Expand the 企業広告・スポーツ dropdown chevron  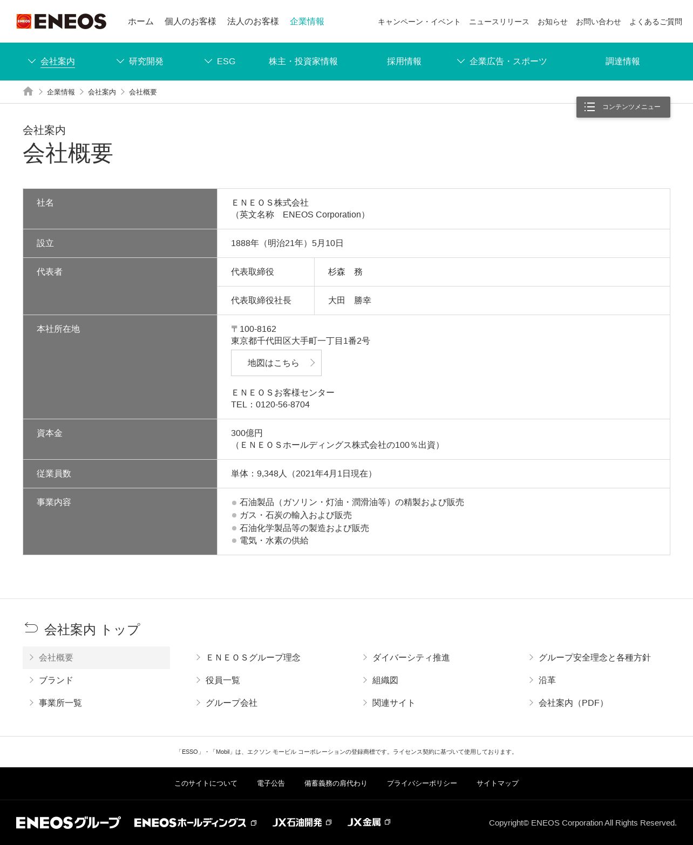coord(461,61)
